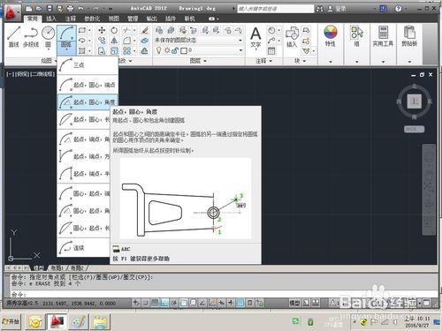
Task: Expand the Draw (绘图) panel title
Action: (49, 61)
